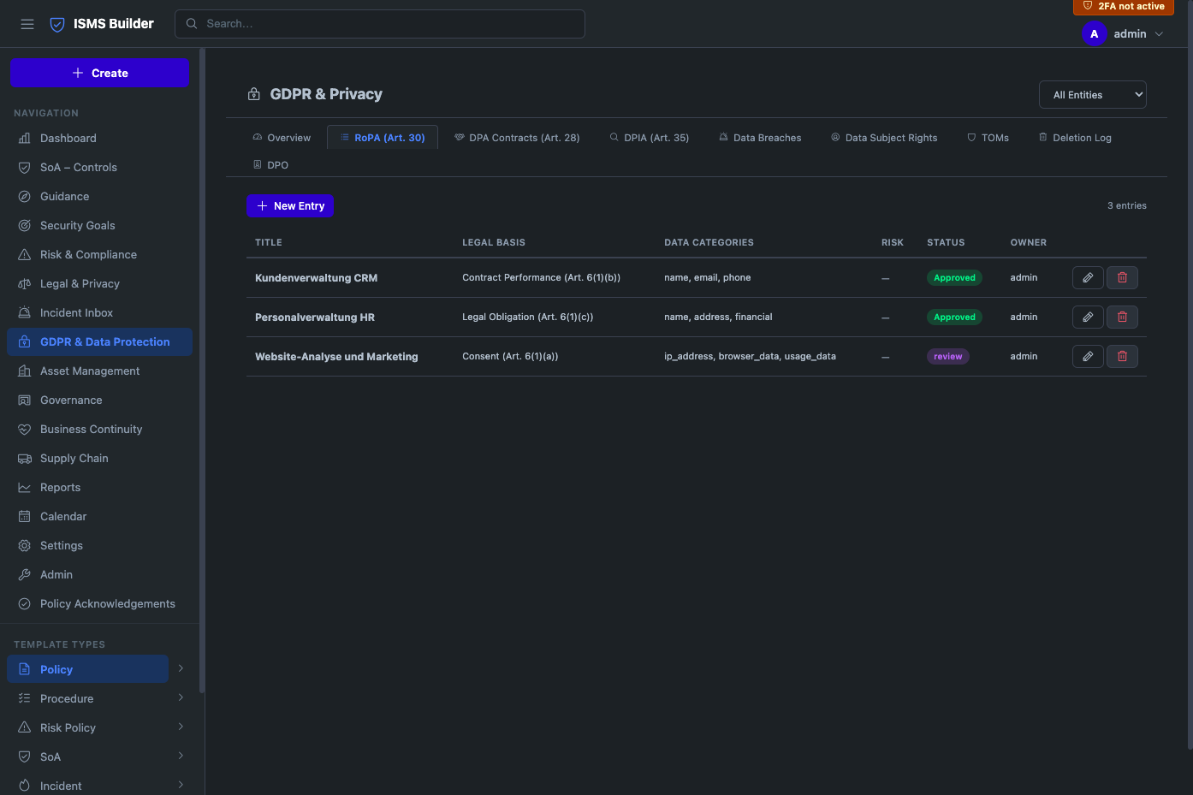Open the Data Breaches tab
1193x795 pixels.
coord(760,138)
